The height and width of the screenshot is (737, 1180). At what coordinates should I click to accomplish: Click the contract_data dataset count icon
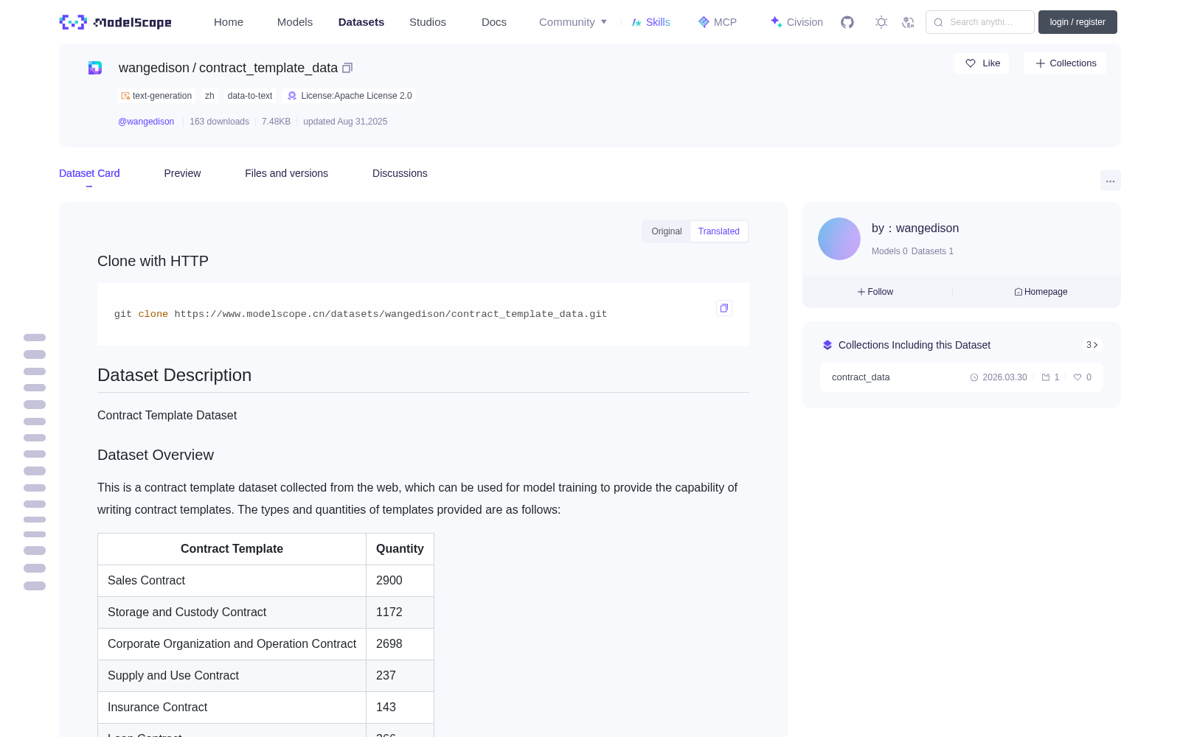point(1046,377)
